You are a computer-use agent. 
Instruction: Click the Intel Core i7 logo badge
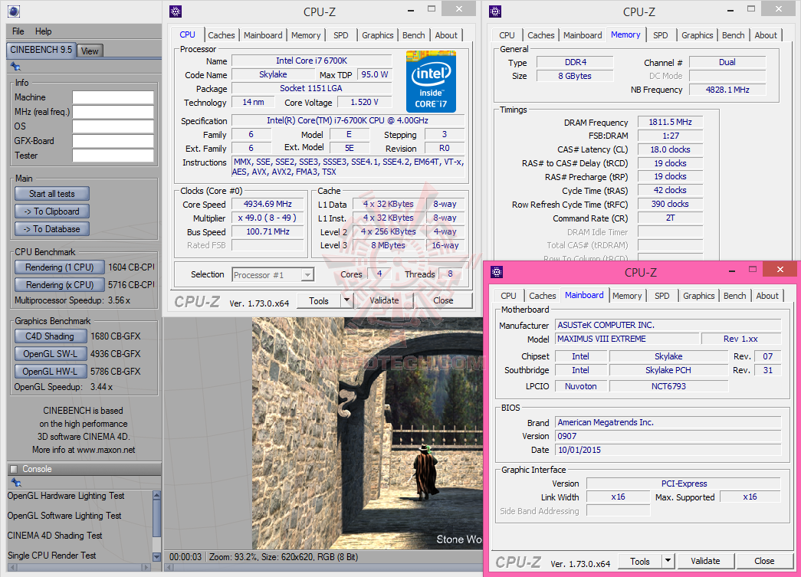click(431, 81)
